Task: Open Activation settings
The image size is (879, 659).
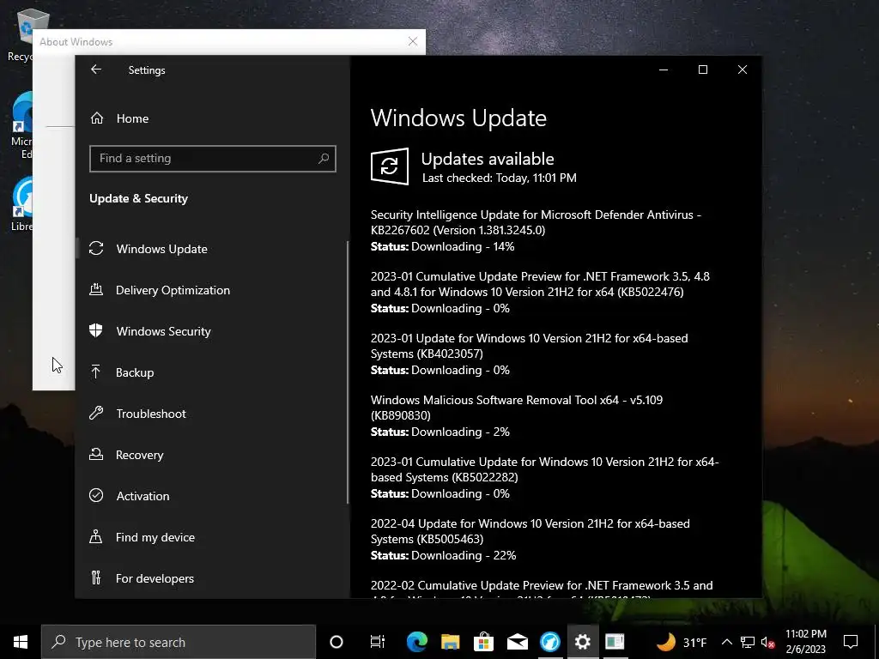Action: (142, 496)
